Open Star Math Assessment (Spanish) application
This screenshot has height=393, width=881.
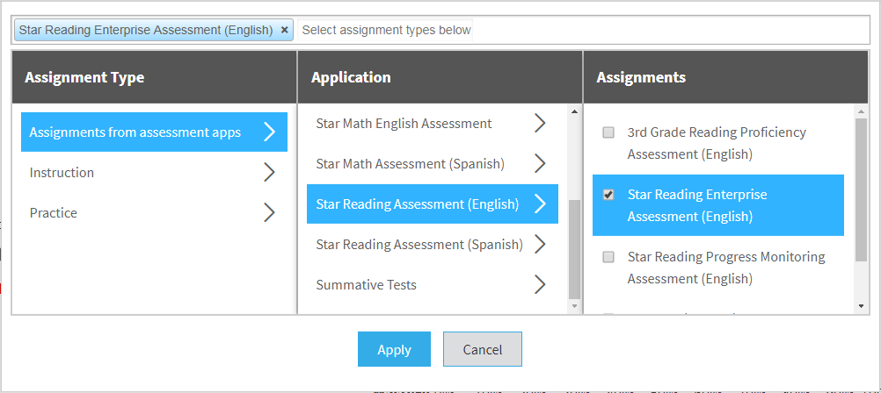pos(433,164)
